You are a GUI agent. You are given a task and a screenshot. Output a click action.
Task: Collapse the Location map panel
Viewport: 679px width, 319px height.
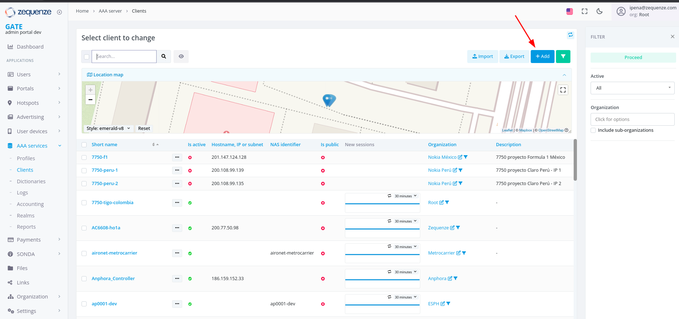point(564,75)
